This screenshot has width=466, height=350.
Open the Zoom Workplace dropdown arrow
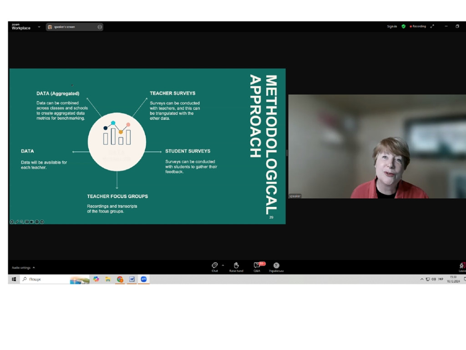(39, 27)
